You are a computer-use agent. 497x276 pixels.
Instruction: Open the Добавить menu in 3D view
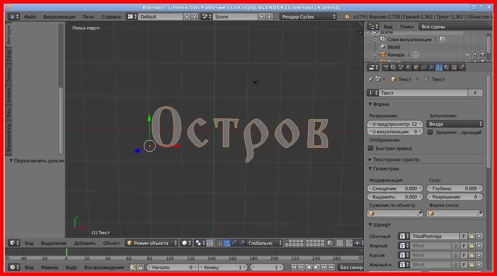pos(85,243)
